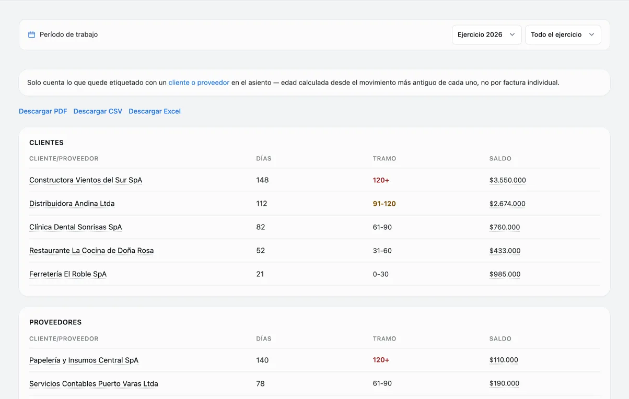Viewport: 629px width, 399px height.
Task: Click SALDO column header in Proveedores table
Action: [x=500, y=338]
